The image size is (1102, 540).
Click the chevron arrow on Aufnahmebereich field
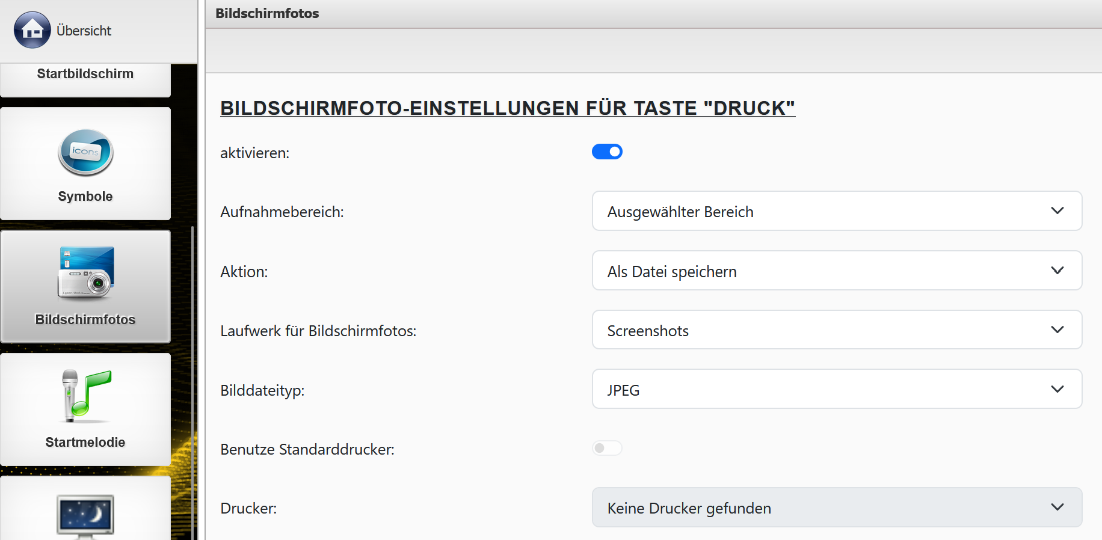(x=1057, y=211)
